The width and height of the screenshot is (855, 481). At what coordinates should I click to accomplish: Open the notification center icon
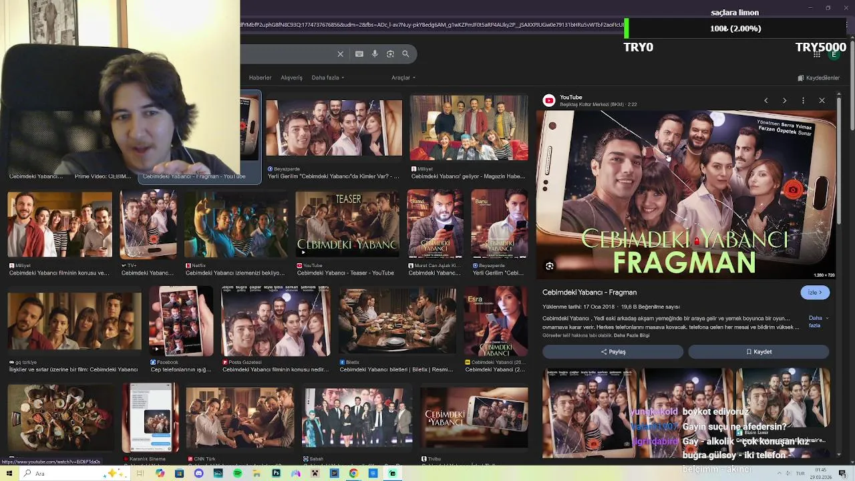[x=843, y=473]
